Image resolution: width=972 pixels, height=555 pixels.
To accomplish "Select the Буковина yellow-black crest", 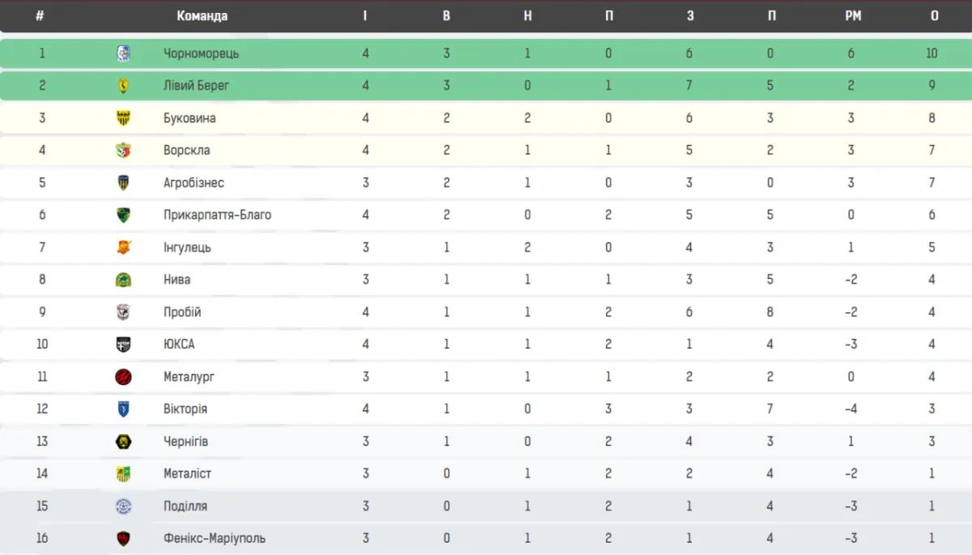I will [x=123, y=118].
